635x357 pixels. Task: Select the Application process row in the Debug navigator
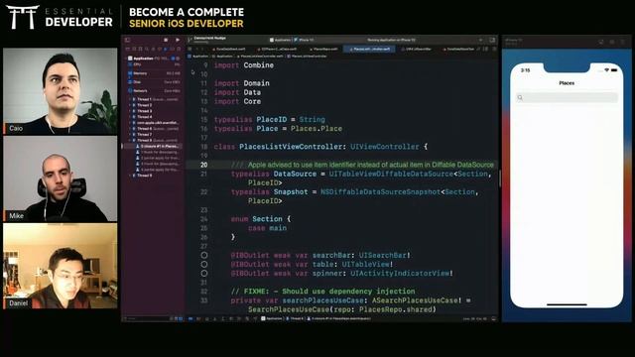click(154, 59)
